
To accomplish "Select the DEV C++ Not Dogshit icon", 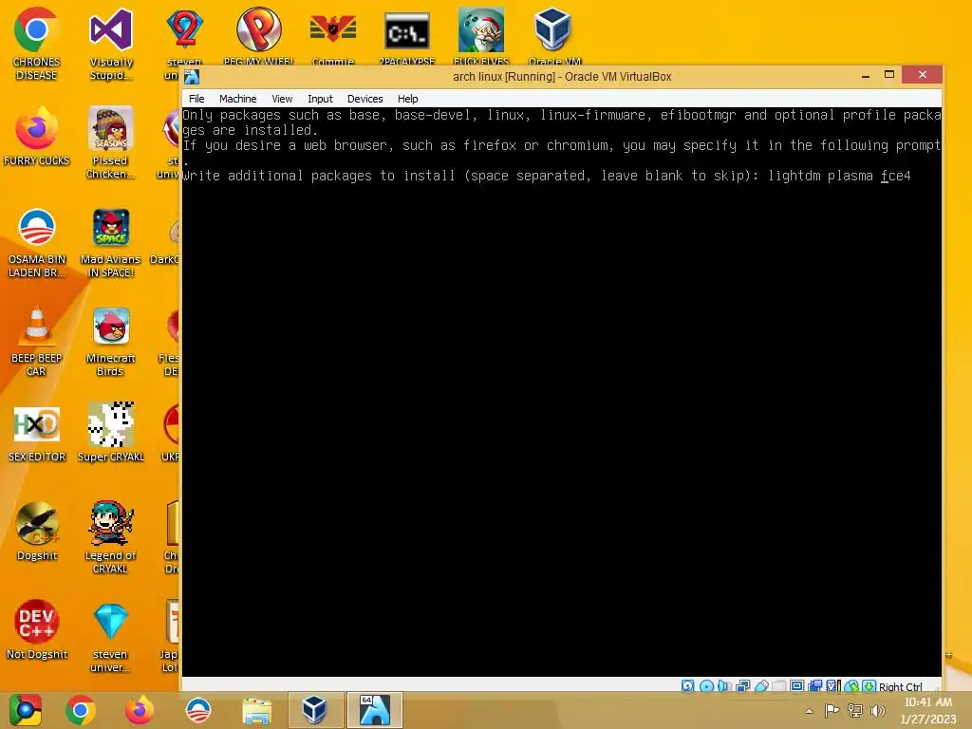I will [x=36, y=630].
